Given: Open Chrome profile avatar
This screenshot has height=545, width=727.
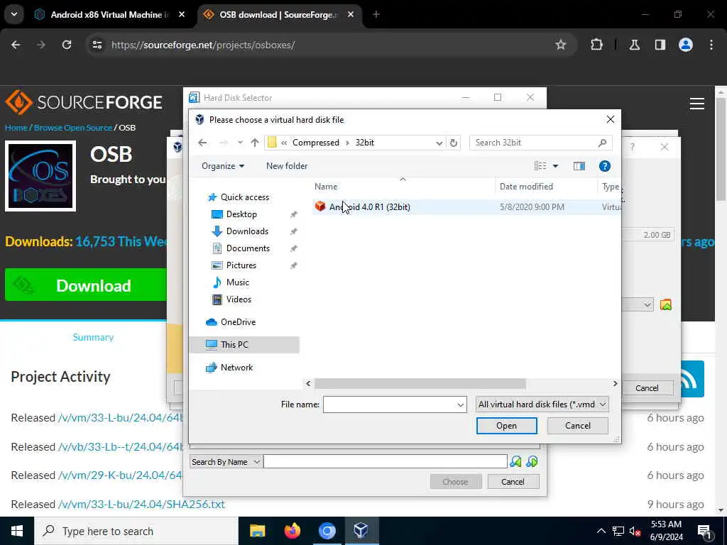Looking at the screenshot, I should pyautogui.click(x=686, y=45).
